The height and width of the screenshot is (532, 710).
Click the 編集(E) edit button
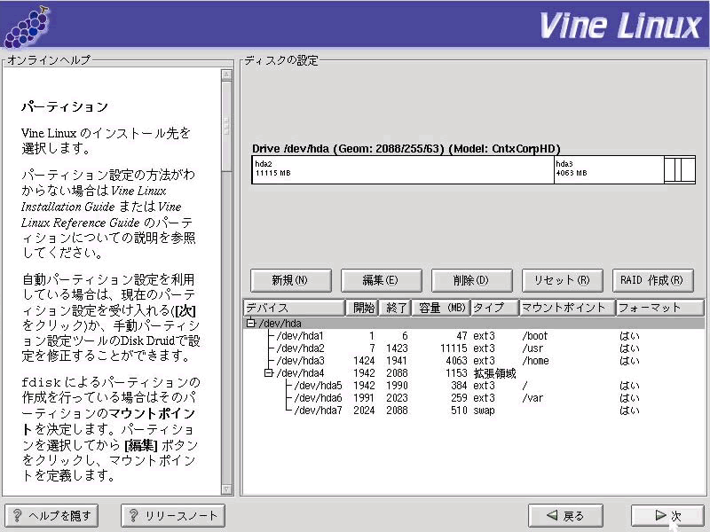(382, 280)
